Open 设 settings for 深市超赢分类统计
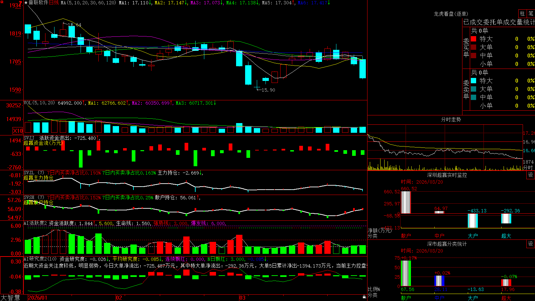The width and height of the screenshot is (535, 301). tap(531, 244)
